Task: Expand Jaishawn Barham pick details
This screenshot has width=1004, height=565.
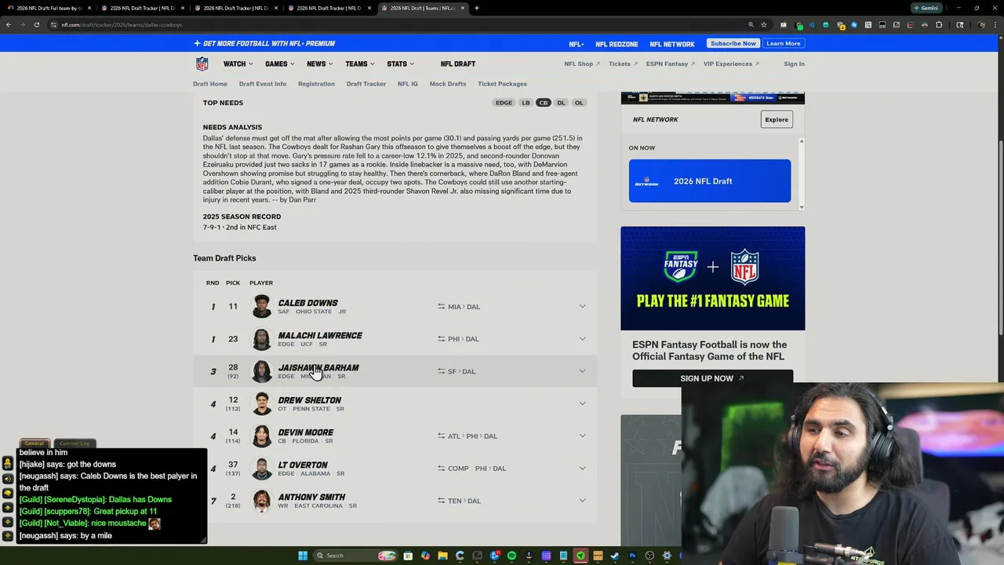Action: (582, 371)
